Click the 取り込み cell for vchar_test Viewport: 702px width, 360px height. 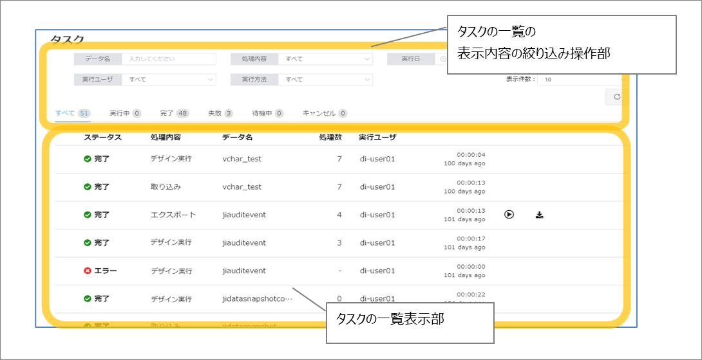click(x=166, y=186)
